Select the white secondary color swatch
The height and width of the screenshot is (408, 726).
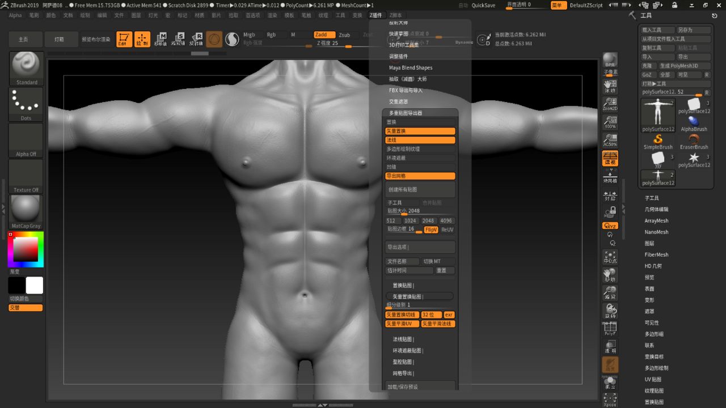click(35, 286)
